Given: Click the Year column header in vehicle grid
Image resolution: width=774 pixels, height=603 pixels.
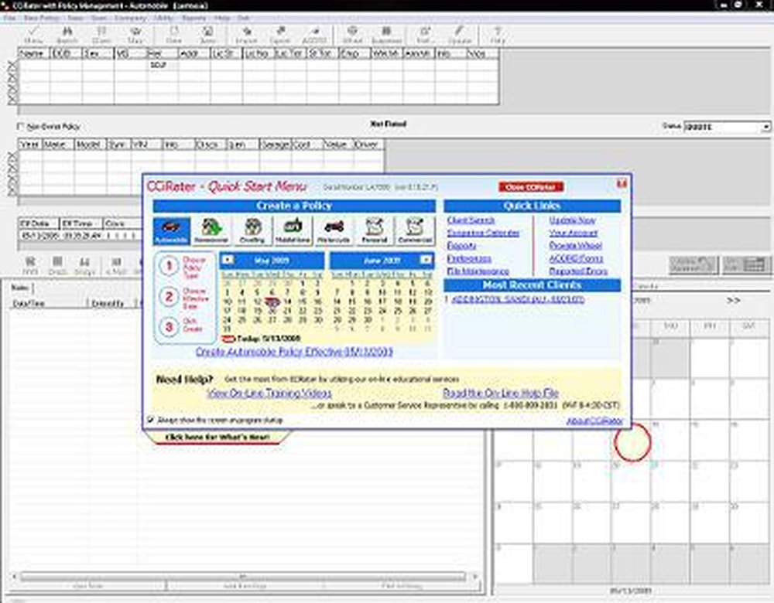Looking at the screenshot, I should 30,145.
